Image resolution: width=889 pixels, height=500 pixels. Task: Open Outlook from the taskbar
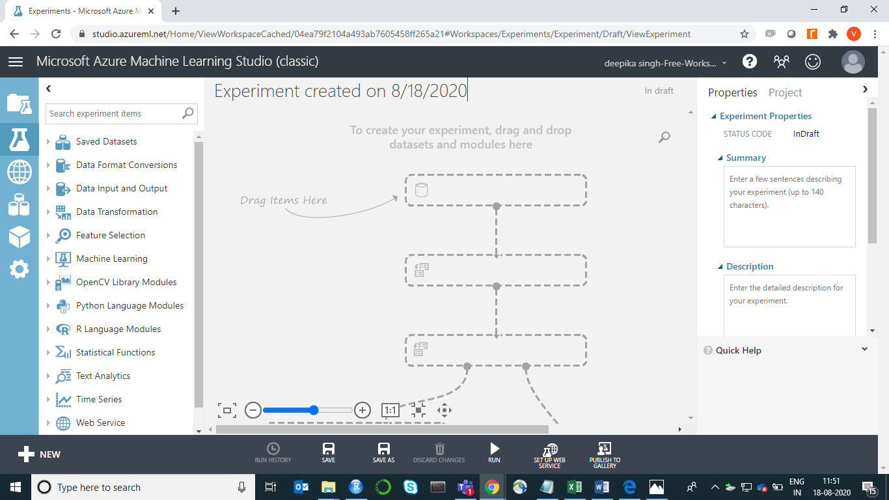point(301,487)
